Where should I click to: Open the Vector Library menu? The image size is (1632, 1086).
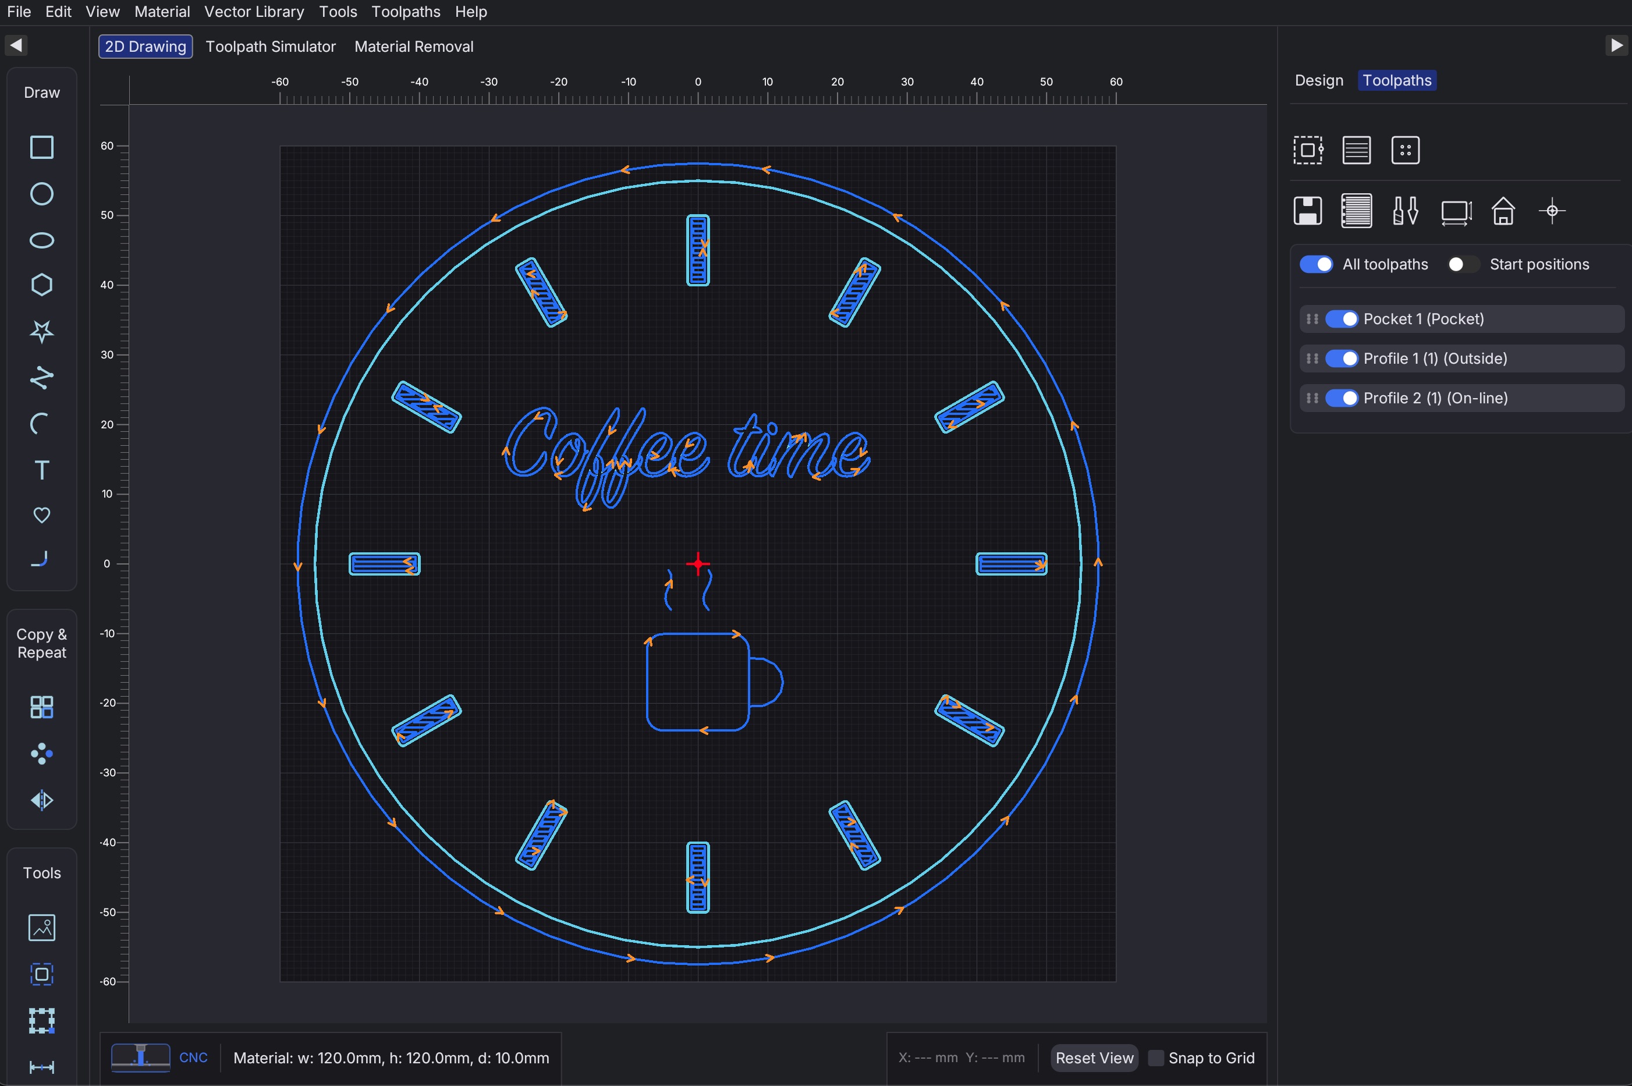[x=254, y=12]
